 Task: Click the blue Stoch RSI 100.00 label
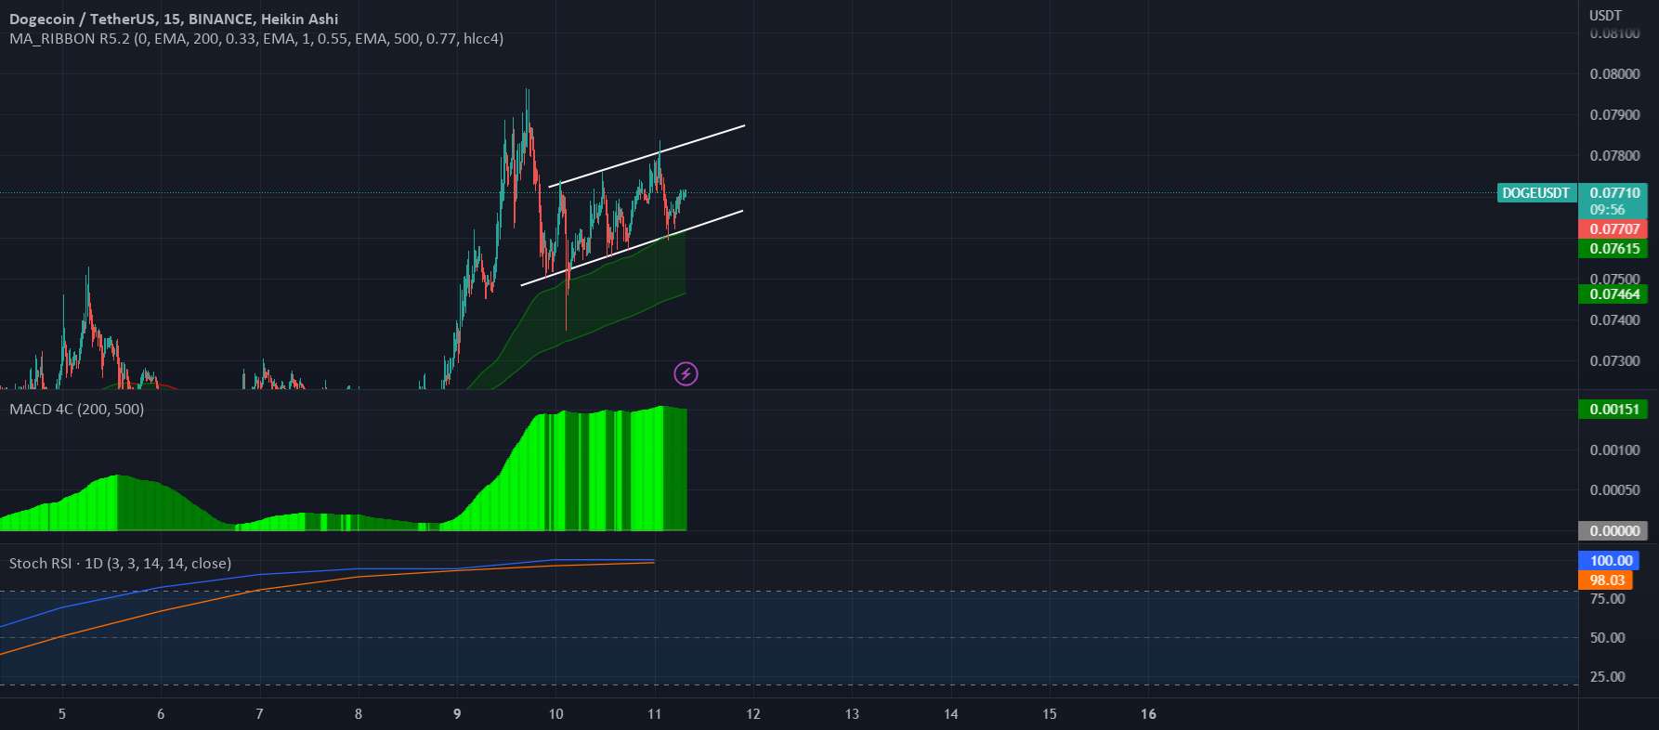1609,561
